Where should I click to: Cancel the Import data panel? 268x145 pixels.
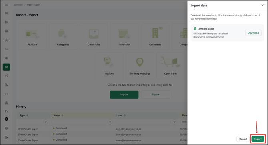tap(243, 139)
